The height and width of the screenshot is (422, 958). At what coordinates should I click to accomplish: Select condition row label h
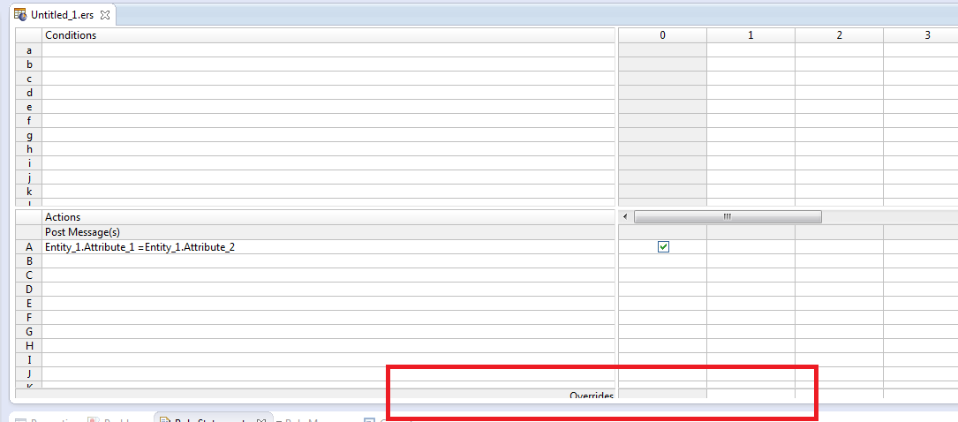pos(29,149)
